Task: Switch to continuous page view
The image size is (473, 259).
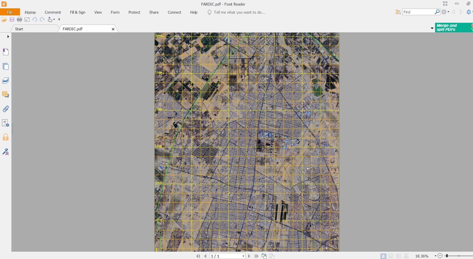Action: pos(391,256)
